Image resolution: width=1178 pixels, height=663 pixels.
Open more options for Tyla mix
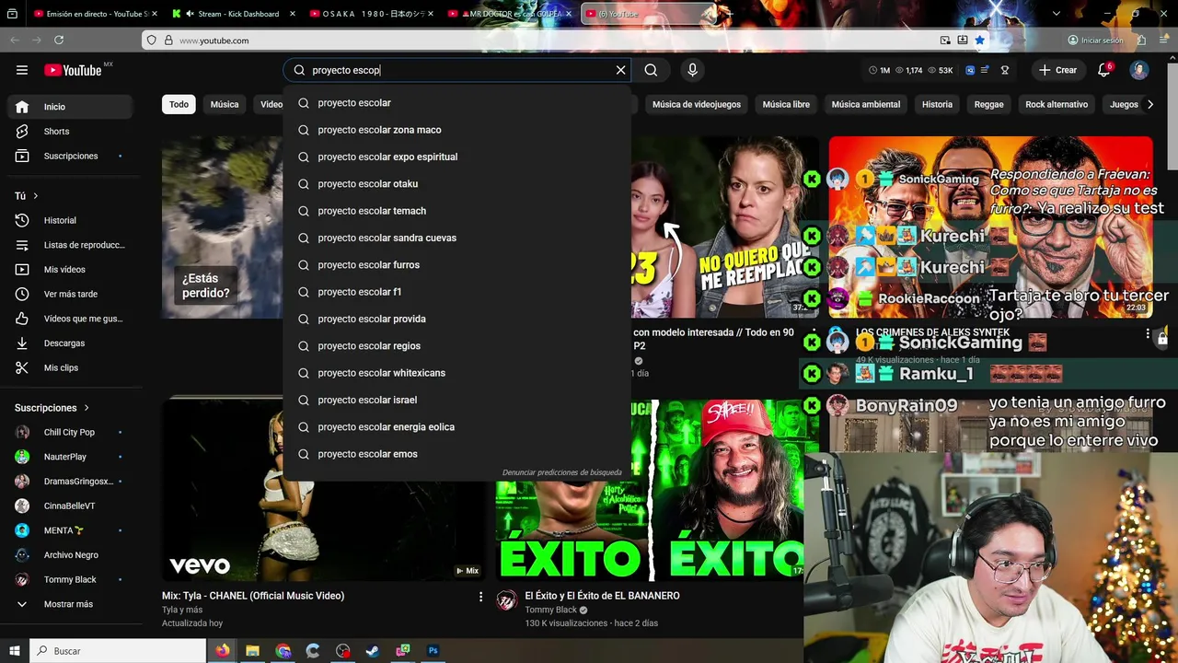[479, 597]
